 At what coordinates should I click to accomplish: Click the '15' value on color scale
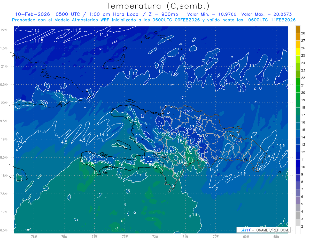tap(303, 130)
